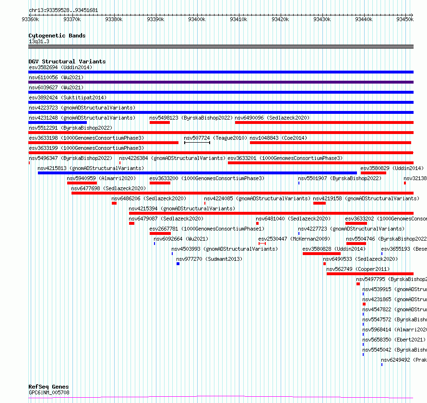Open nsv4231865 variant label
Viewport: 427px width, 403px height.
click(x=394, y=299)
